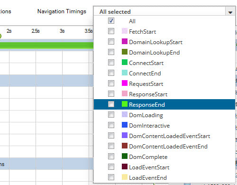Select the DomContentLoadedEventStart option label

coord(169,136)
